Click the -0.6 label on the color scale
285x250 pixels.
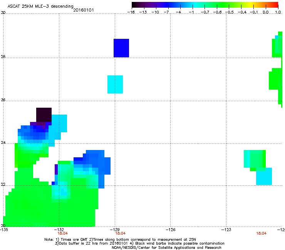click(217, 12)
